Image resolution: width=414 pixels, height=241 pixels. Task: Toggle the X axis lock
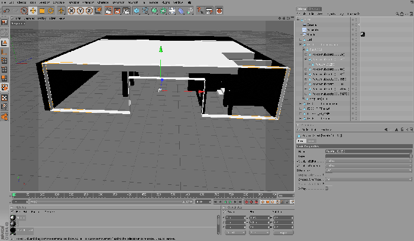[72, 11]
